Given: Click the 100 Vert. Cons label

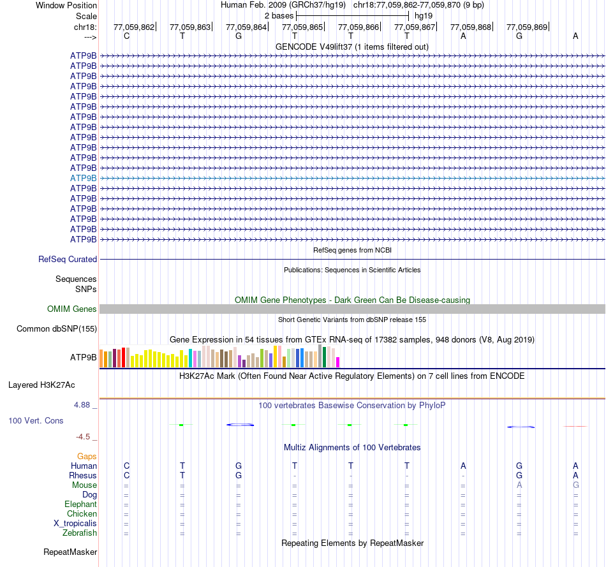Looking at the screenshot, I should [36, 420].
